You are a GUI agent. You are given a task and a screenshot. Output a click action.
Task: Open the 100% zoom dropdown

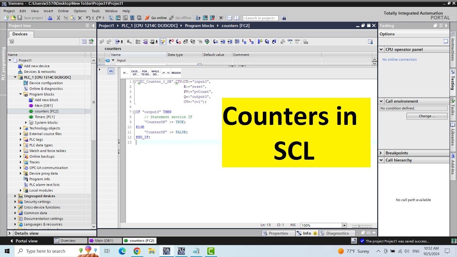tap(344, 225)
